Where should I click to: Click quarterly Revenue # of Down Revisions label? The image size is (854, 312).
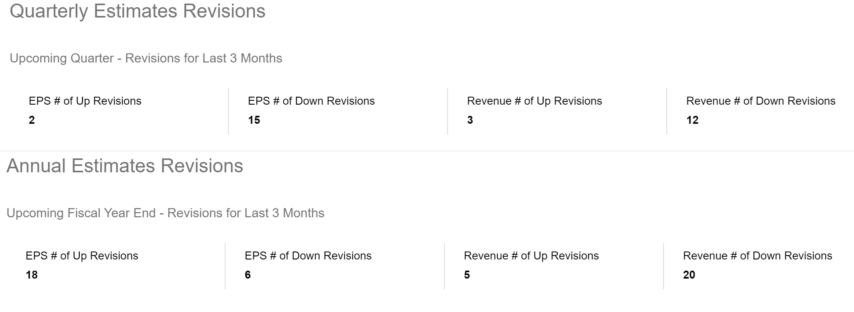pyautogui.click(x=761, y=101)
